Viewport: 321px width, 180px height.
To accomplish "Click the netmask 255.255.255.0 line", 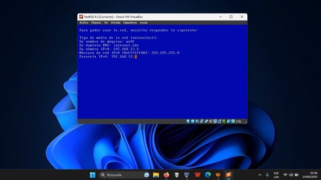I will (129, 52).
